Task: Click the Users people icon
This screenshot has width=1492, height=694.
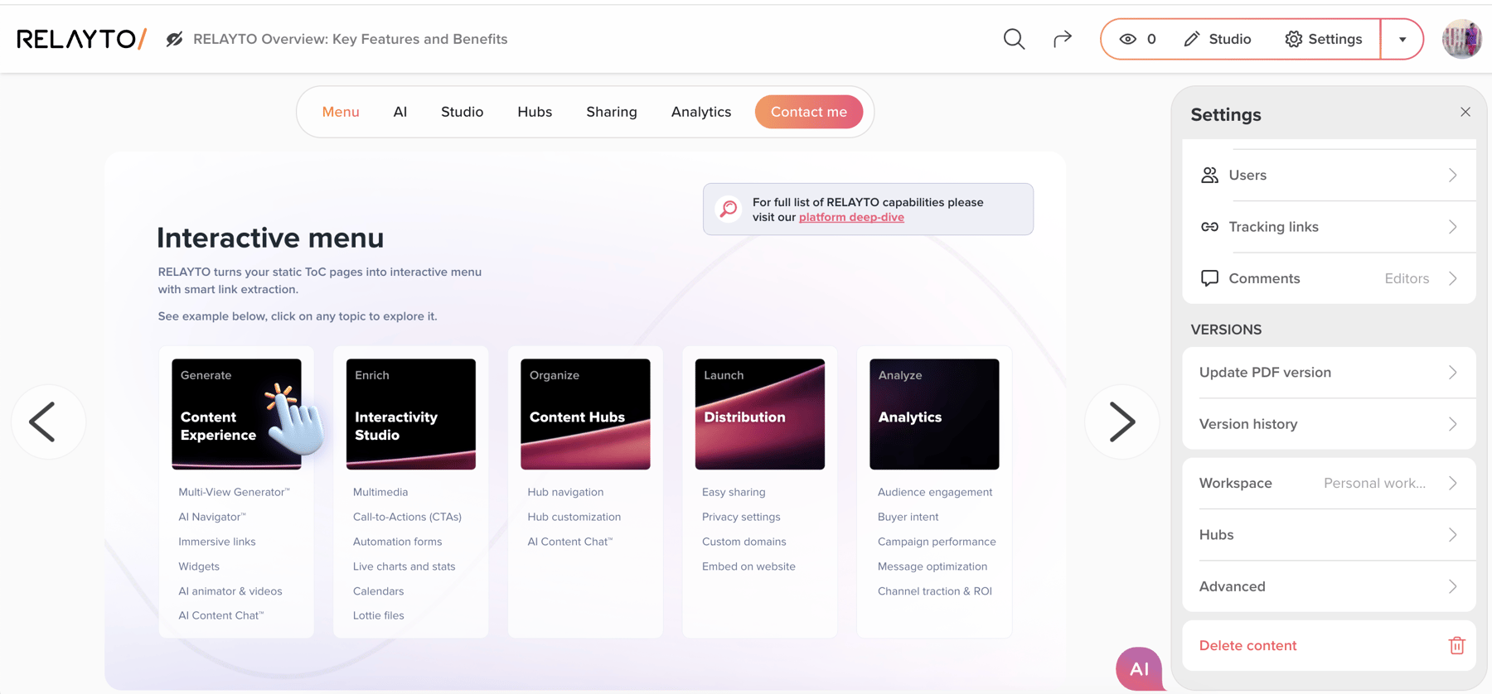Action: pyautogui.click(x=1209, y=175)
